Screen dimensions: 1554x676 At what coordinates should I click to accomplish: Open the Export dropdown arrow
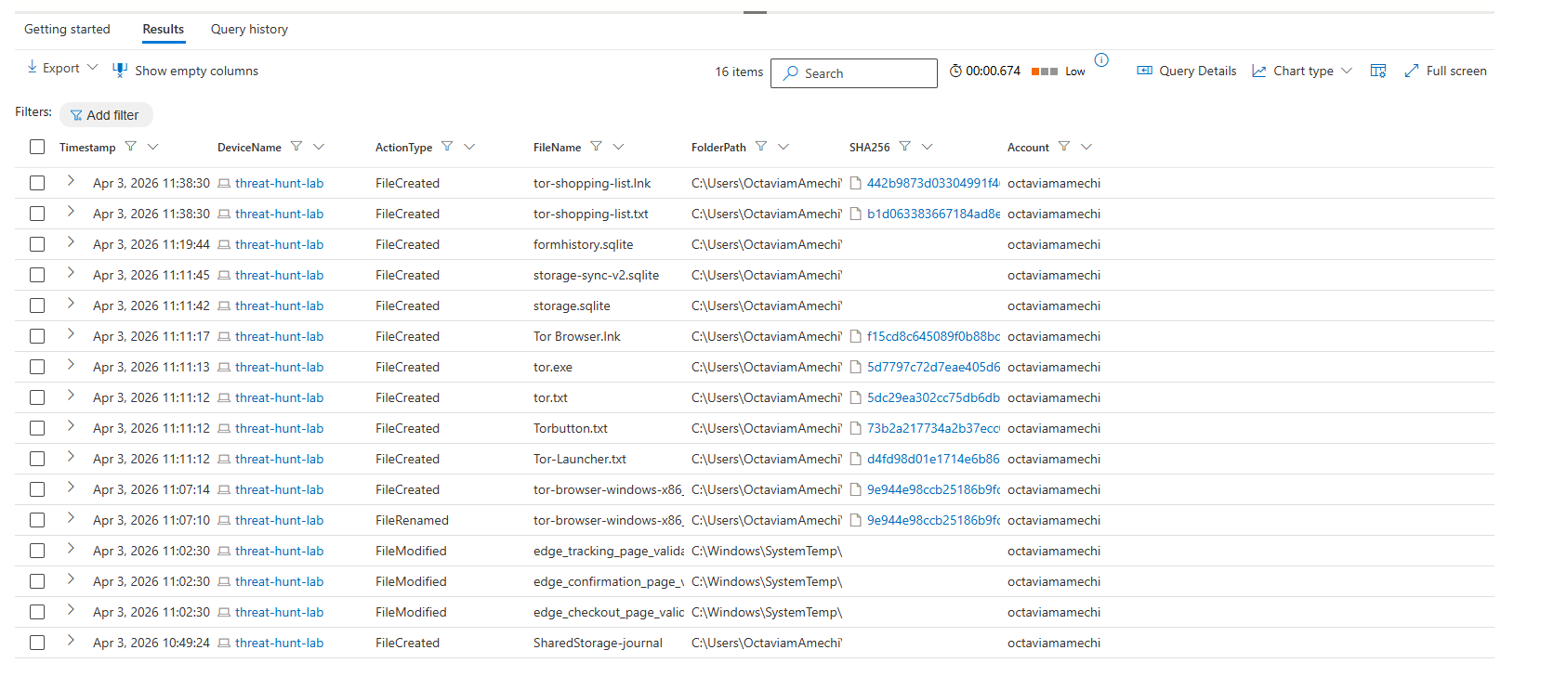point(92,68)
